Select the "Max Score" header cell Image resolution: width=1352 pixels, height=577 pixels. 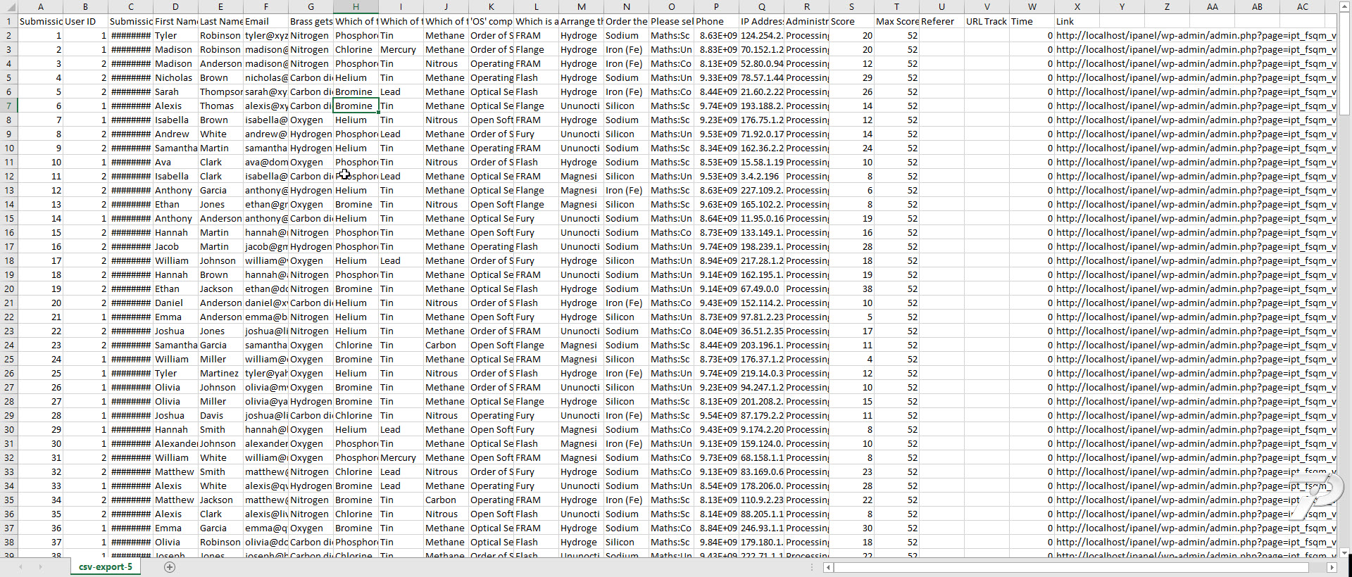[x=896, y=21]
